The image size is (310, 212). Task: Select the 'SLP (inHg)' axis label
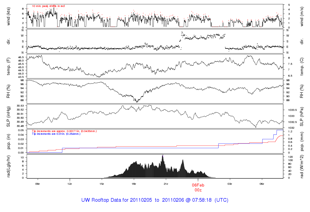tap(8, 117)
